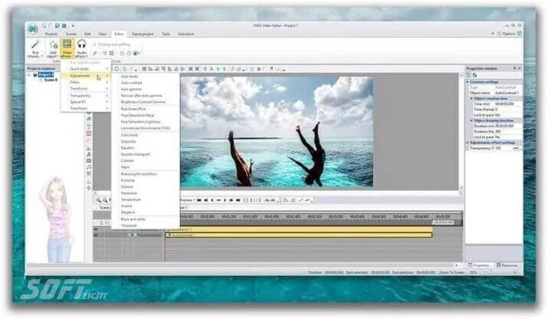Viewport: 548px width, 319px height.
Task: Open the Edit ribbon tab
Action: pos(87,34)
